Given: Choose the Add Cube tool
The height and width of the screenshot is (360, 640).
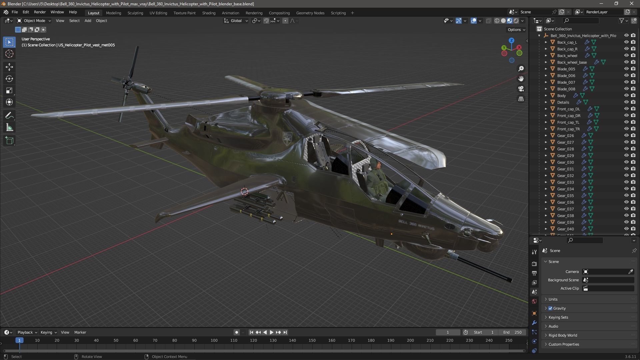Looking at the screenshot, I should tap(9, 141).
